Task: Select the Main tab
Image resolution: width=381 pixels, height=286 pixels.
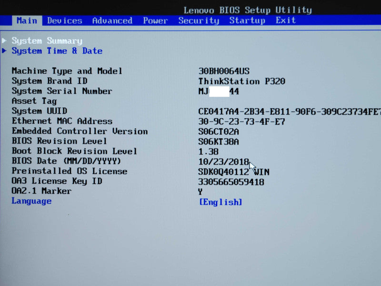Action: (27, 20)
